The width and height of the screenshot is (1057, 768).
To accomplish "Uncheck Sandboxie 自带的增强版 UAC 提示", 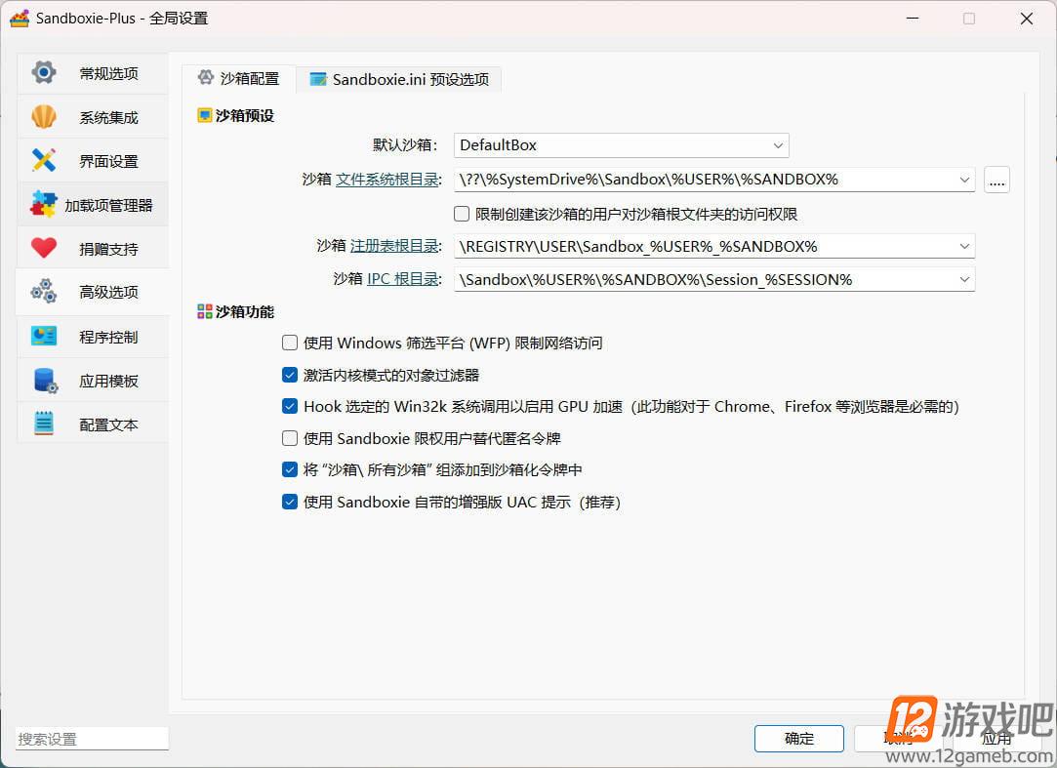I will point(290,502).
